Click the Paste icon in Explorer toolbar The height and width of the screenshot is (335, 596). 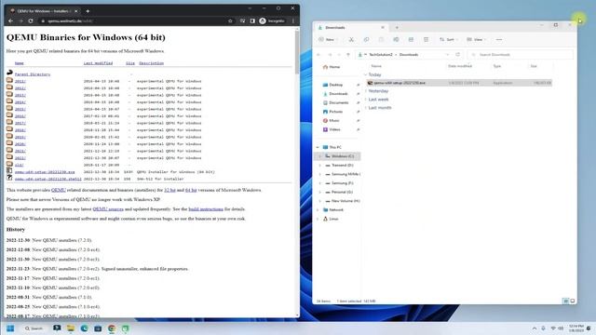tap(381, 39)
